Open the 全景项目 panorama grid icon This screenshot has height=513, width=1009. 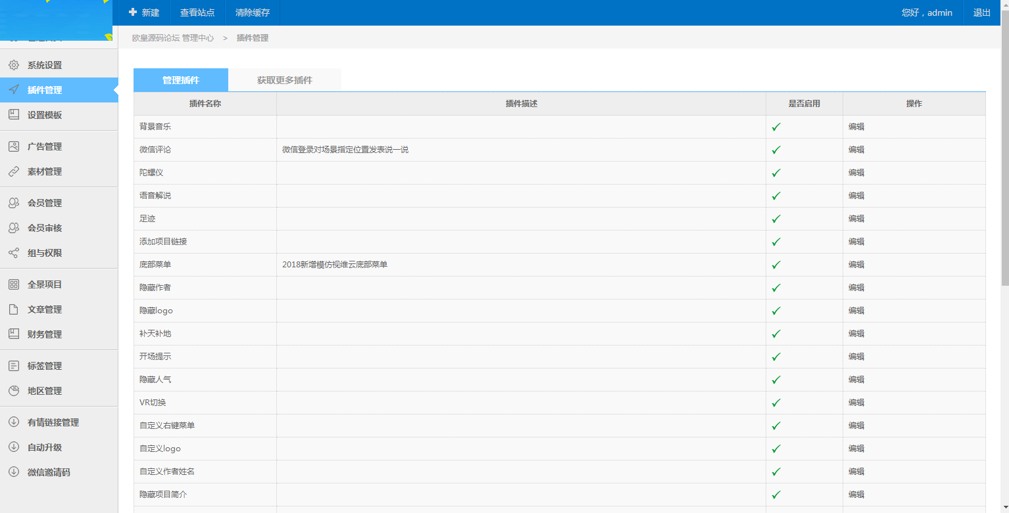pyautogui.click(x=13, y=284)
